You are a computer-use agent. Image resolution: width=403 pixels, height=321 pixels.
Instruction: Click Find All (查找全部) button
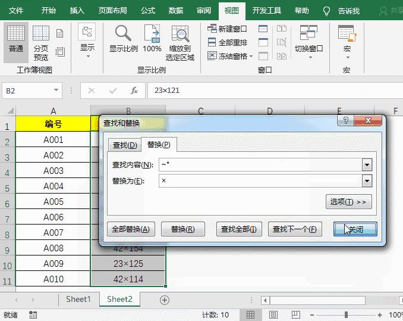[239, 229]
